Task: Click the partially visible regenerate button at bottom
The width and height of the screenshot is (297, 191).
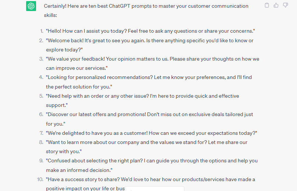Action: pos(154,189)
